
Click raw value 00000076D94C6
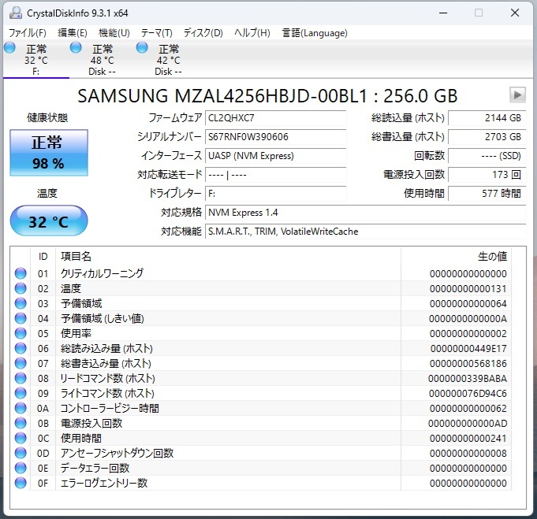pyautogui.click(x=468, y=394)
